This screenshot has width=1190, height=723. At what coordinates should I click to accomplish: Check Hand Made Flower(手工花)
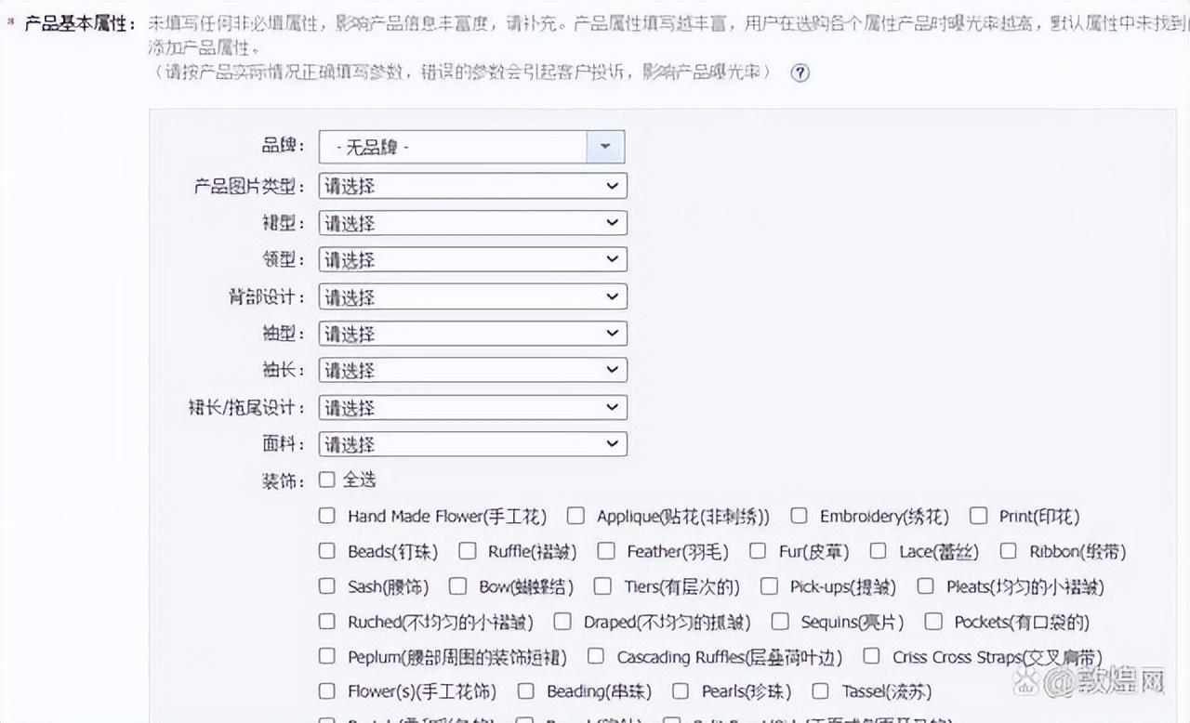pos(326,515)
